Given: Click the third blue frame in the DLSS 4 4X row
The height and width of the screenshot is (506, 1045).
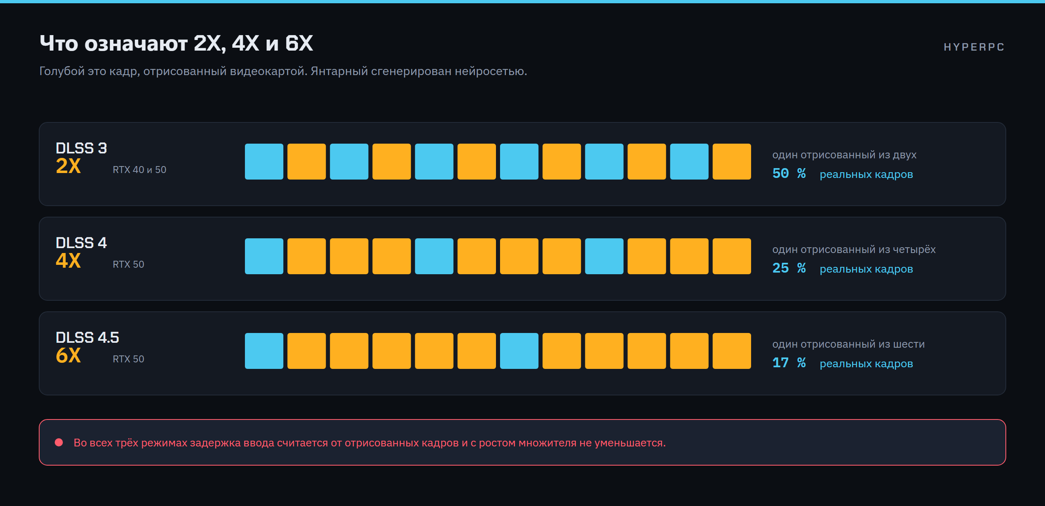Looking at the screenshot, I should (x=604, y=256).
